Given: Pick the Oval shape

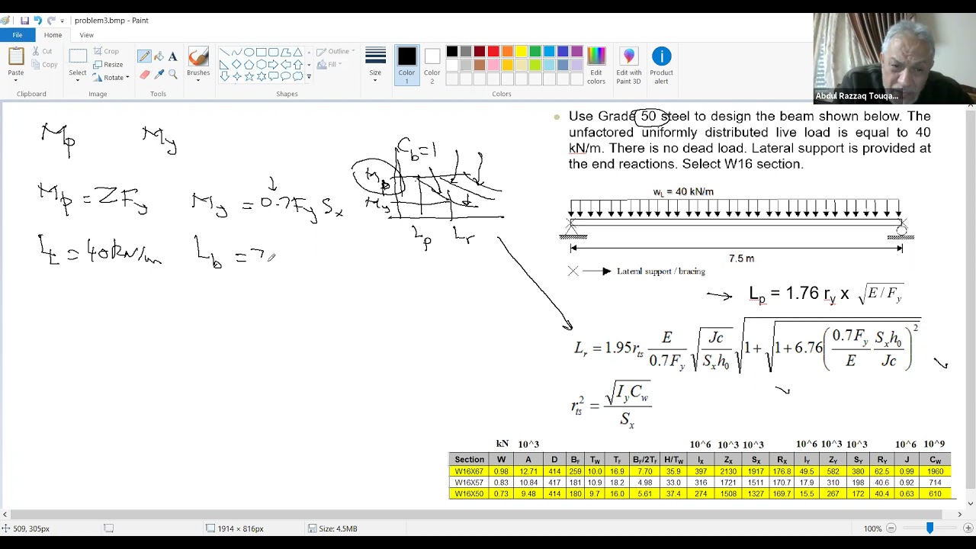Looking at the screenshot, I should [x=249, y=53].
